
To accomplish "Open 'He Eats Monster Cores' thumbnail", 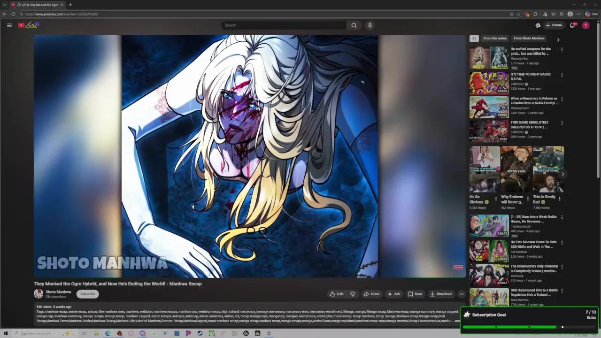I will pos(489,251).
